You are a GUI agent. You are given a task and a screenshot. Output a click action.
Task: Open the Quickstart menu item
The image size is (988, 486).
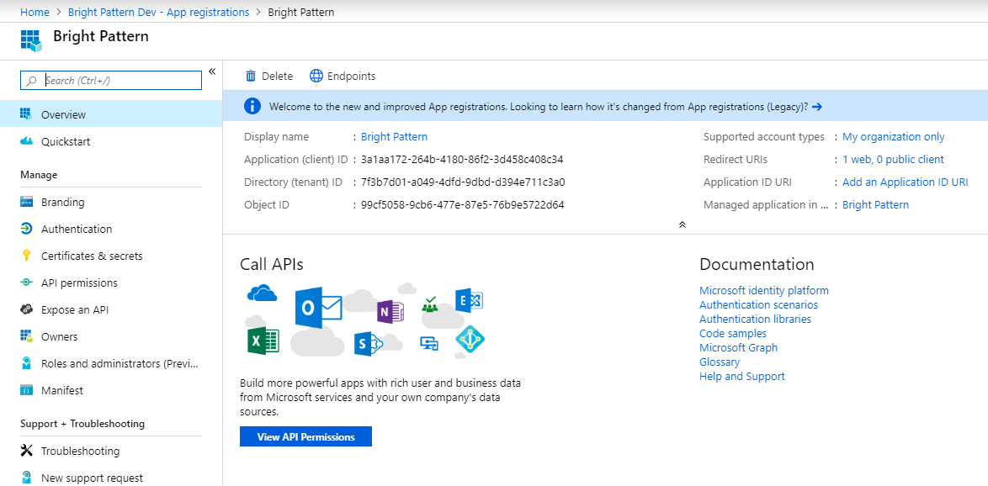(x=111, y=141)
